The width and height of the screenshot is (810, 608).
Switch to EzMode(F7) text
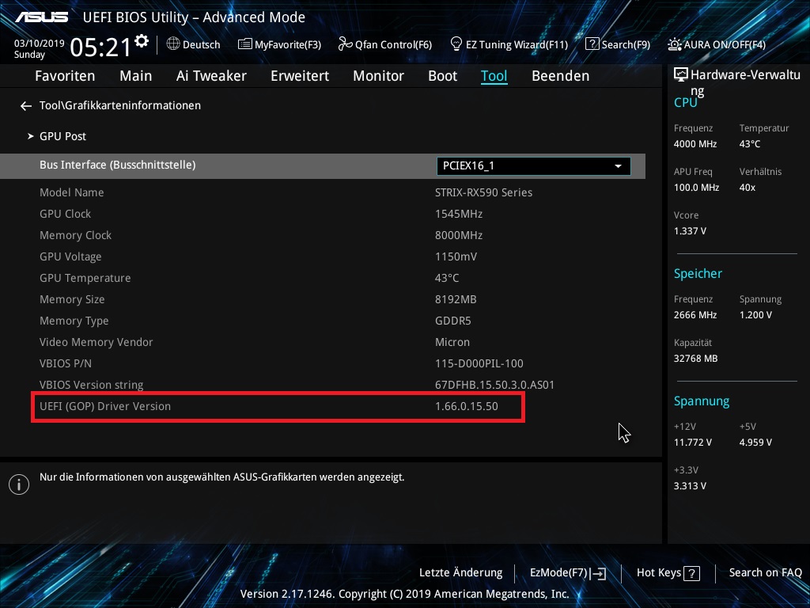(x=558, y=573)
